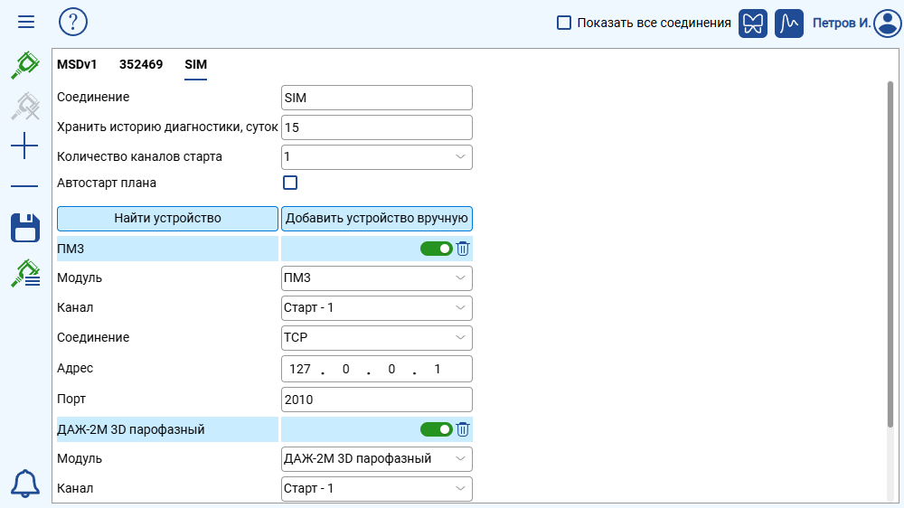Click the plus icon to add connection

(24, 146)
